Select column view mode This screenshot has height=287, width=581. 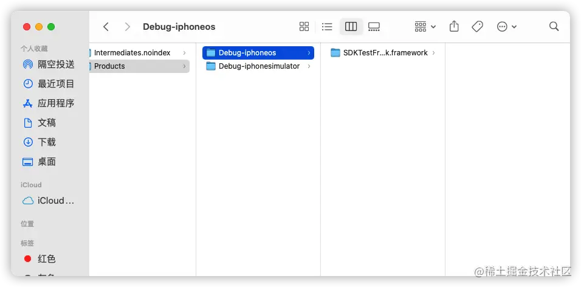coord(351,26)
